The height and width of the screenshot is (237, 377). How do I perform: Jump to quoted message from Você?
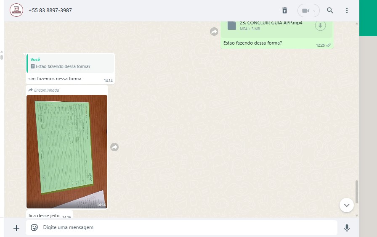pyautogui.click(x=70, y=63)
